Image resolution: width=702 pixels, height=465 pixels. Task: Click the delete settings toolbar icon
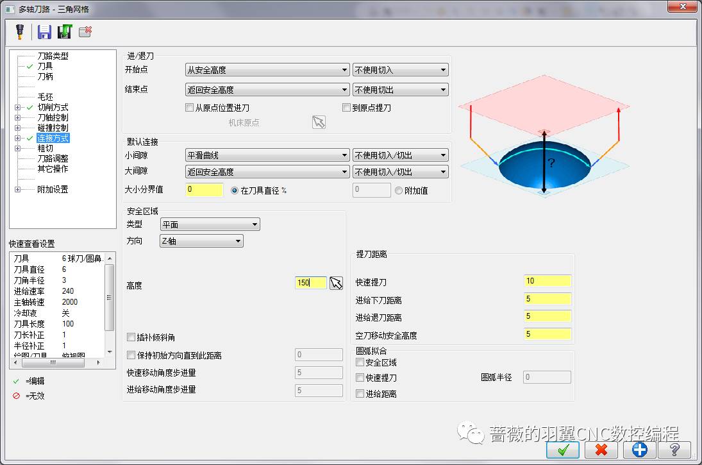85,32
